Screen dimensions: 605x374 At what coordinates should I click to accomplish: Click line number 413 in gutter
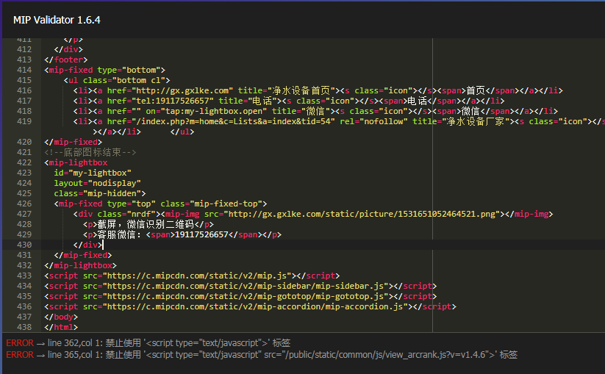tap(24, 60)
